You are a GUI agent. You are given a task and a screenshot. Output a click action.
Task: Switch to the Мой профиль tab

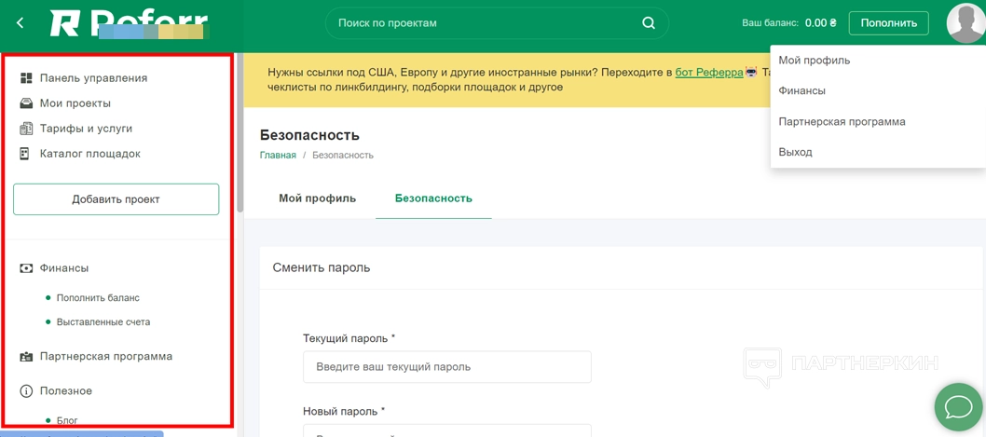point(317,198)
